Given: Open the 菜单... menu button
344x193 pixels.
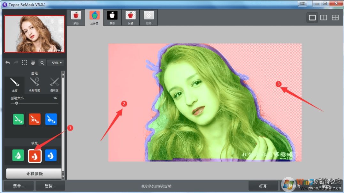Looking at the screenshot, I should pos(19,186).
